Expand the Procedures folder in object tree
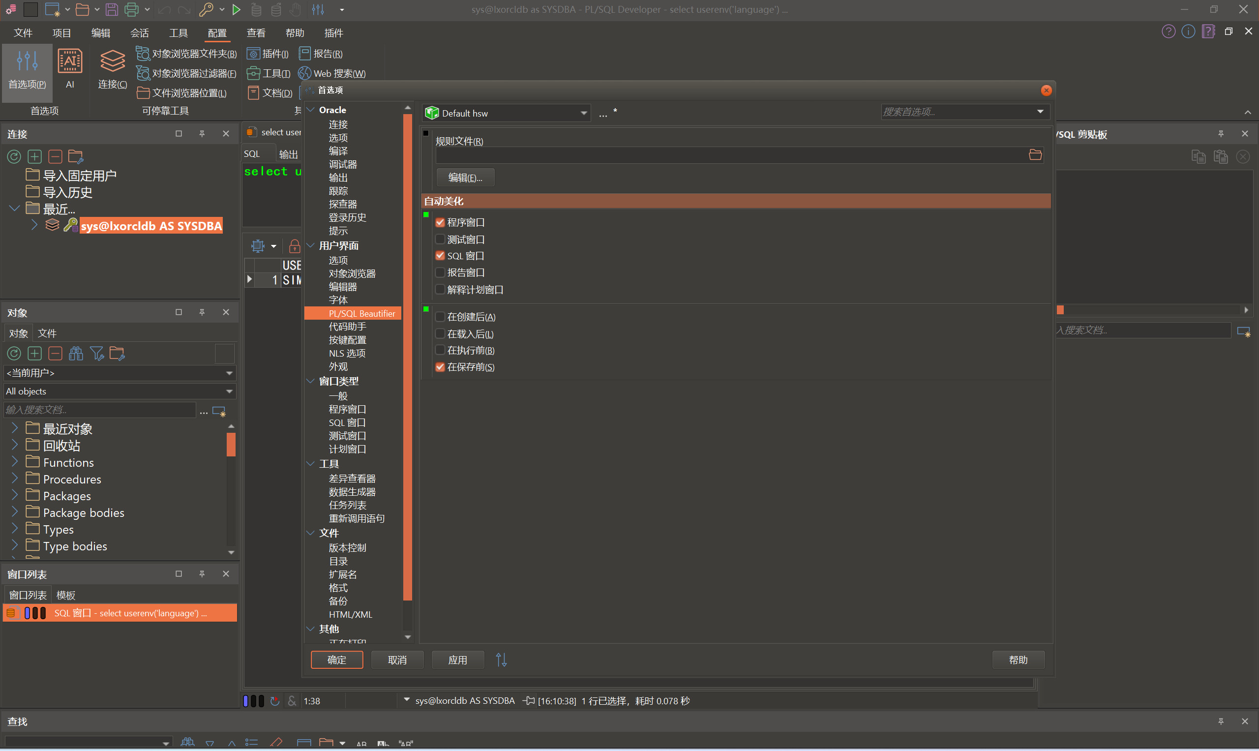 [15, 479]
